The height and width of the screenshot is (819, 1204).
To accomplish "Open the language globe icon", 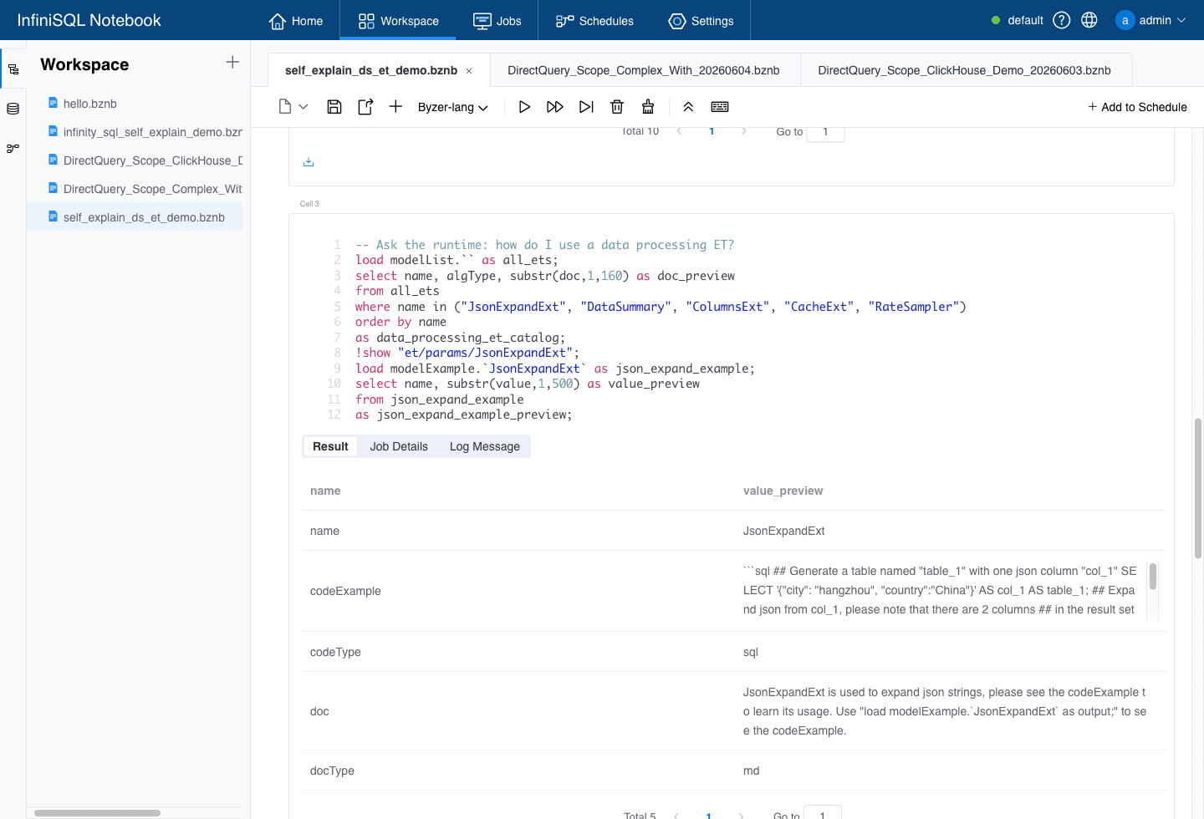I will click(1089, 20).
